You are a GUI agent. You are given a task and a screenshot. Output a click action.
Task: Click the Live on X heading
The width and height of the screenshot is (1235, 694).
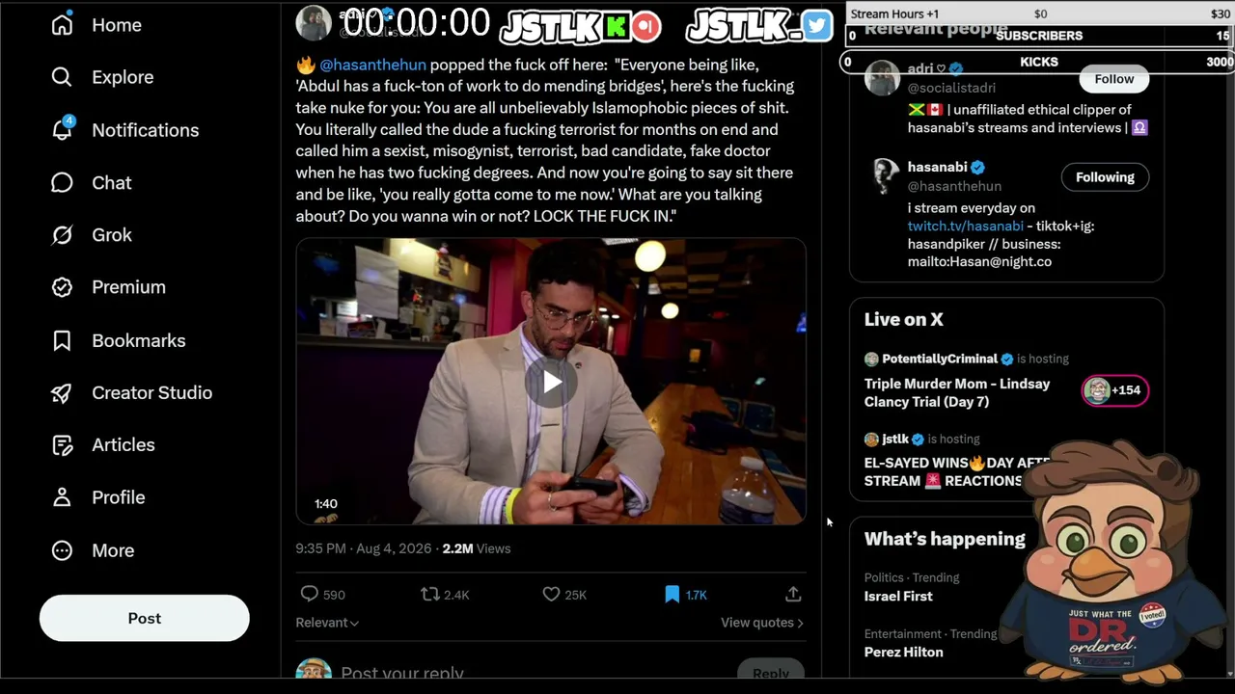tap(904, 319)
